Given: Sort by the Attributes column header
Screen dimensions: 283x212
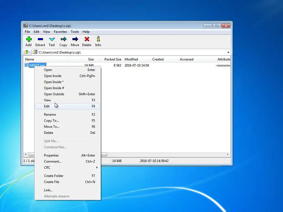Looking at the screenshot, I should pos(218,59).
